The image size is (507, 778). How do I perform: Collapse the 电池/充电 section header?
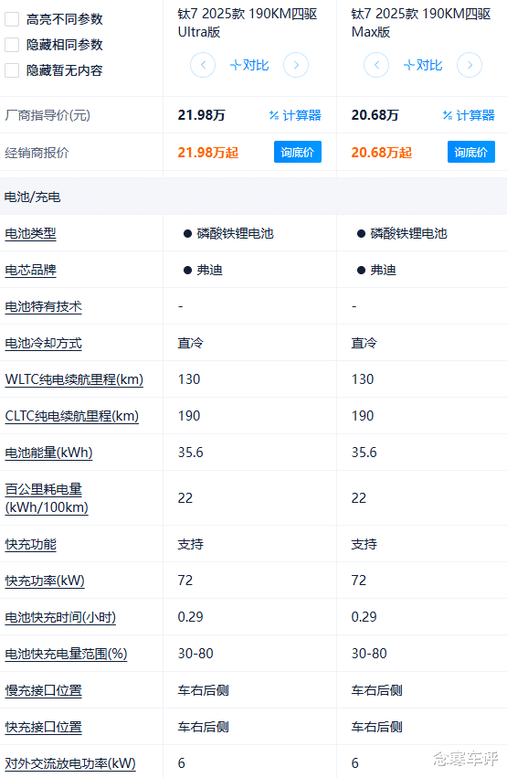[253, 197]
